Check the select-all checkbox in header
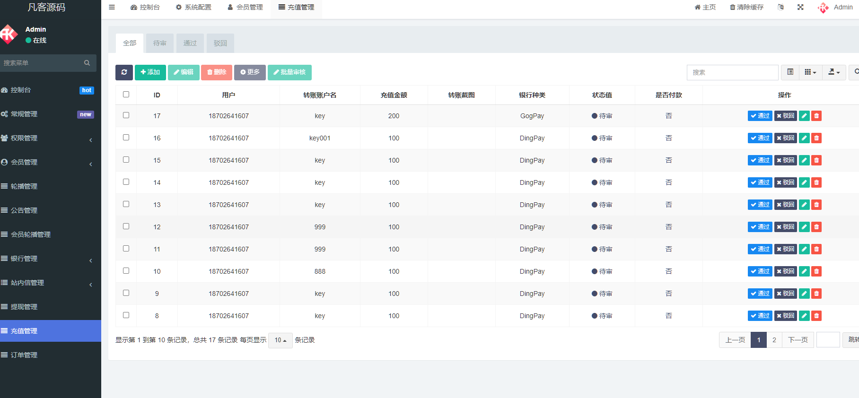Viewport: 859px width, 398px height. click(x=126, y=95)
